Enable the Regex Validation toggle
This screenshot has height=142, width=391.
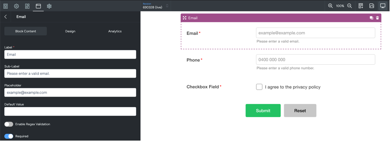click(9, 124)
